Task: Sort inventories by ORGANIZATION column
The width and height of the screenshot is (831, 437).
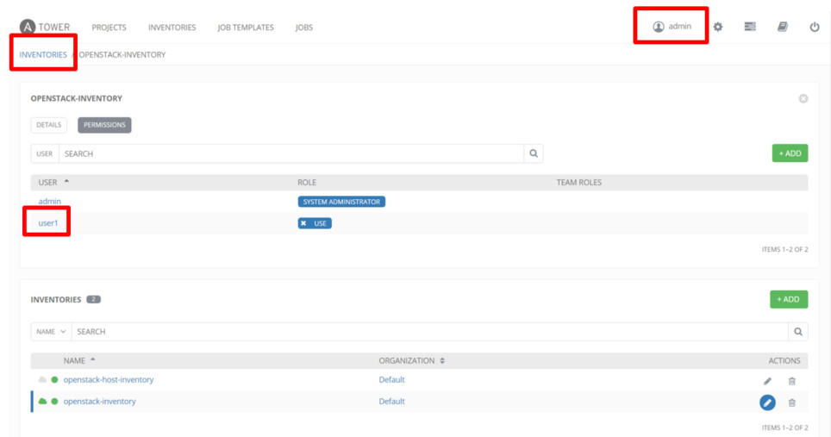Action: point(412,361)
